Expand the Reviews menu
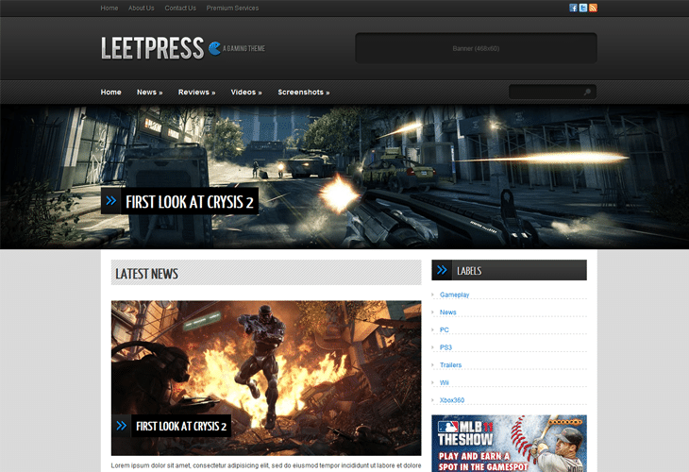The height and width of the screenshot is (472, 689). click(197, 93)
